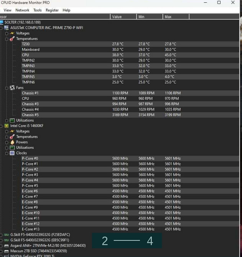This screenshot has width=242, height=257.
Task: Click the Clocks icon under the Intel CPU
Action: point(12,153)
